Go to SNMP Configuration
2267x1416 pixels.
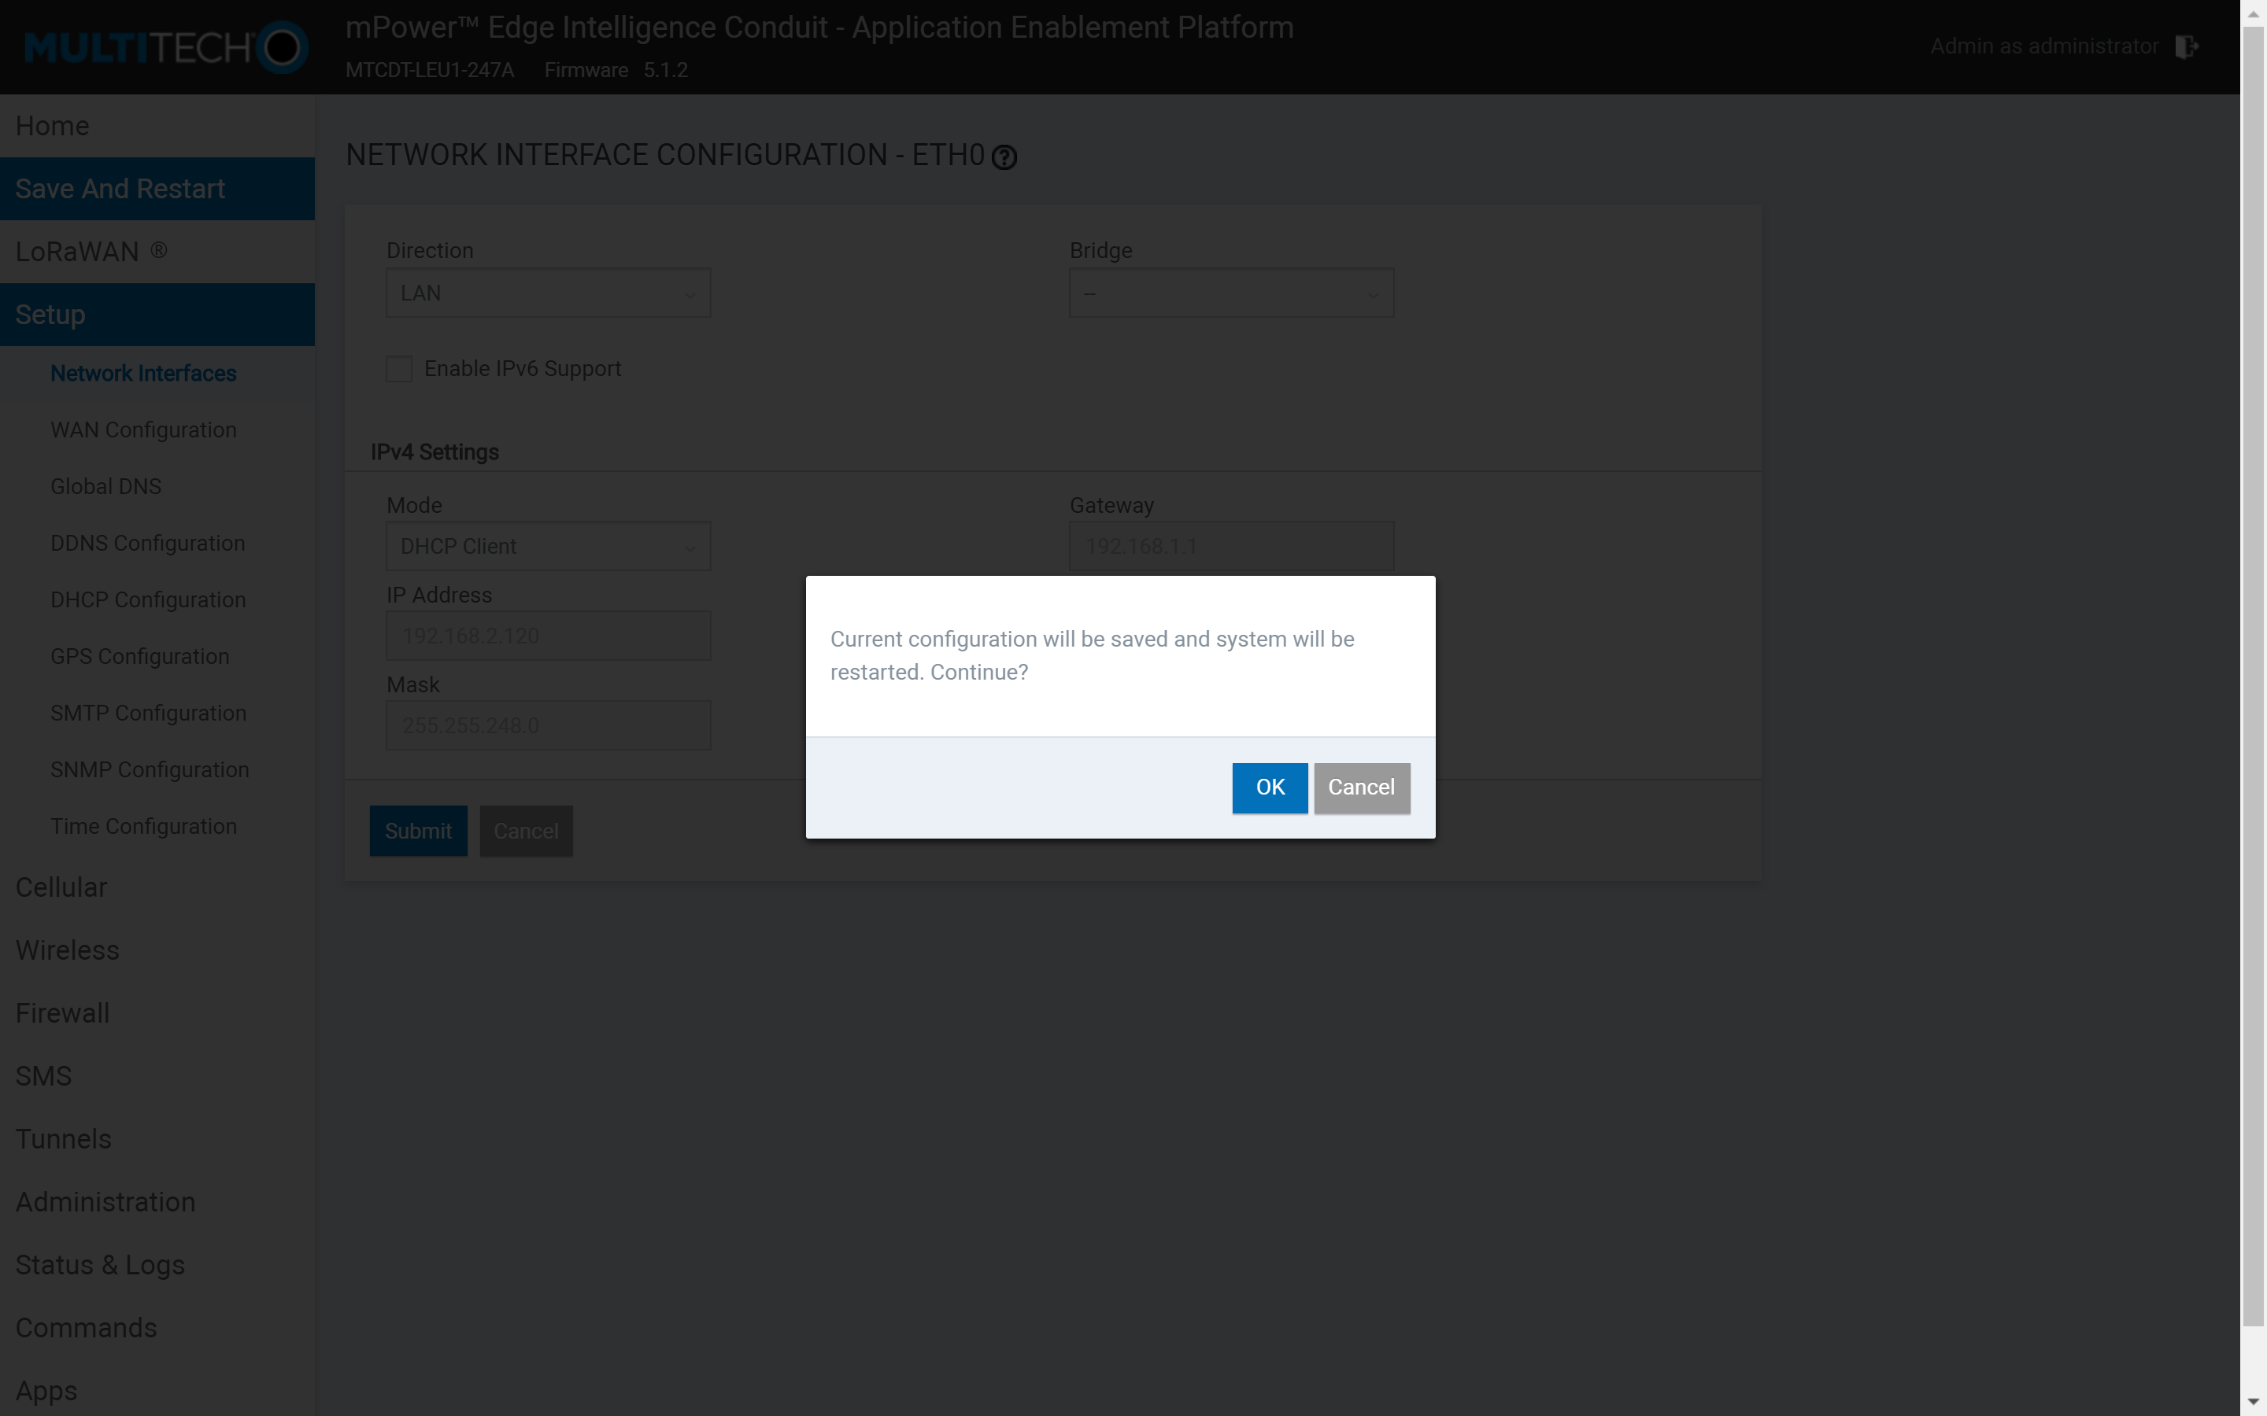point(149,769)
